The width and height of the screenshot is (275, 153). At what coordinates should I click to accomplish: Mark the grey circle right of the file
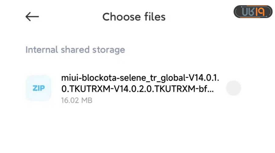[233, 88]
